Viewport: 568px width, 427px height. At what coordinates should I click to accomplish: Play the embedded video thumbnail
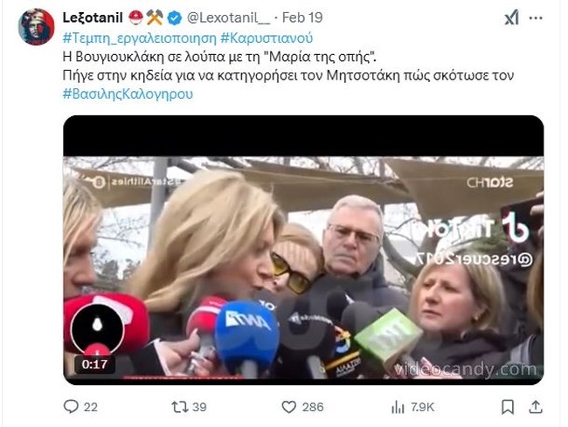(303, 250)
